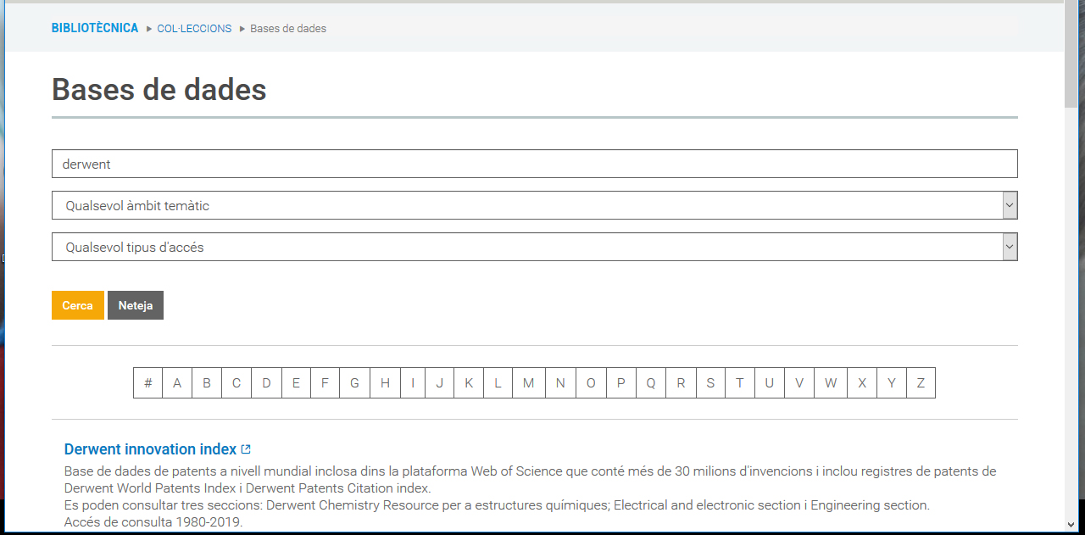Choose letter I in the alphabet bar
Viewport: 1085px width, 535px height.
click(x=413, y=383)
